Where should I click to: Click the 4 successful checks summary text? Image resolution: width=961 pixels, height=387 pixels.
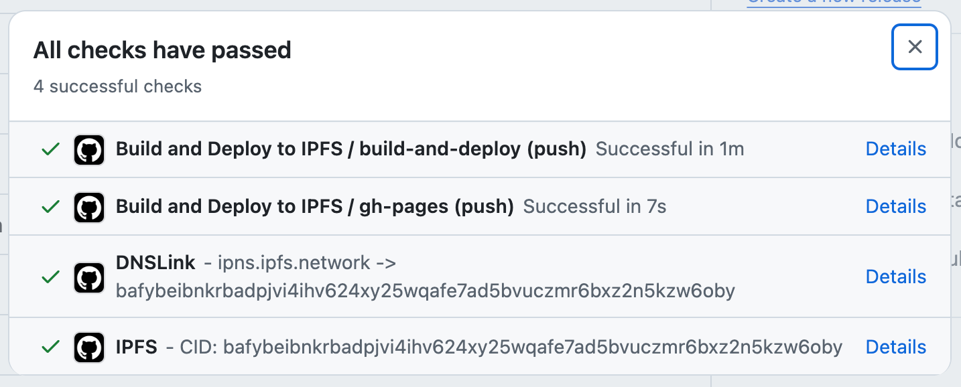point(118,86)
